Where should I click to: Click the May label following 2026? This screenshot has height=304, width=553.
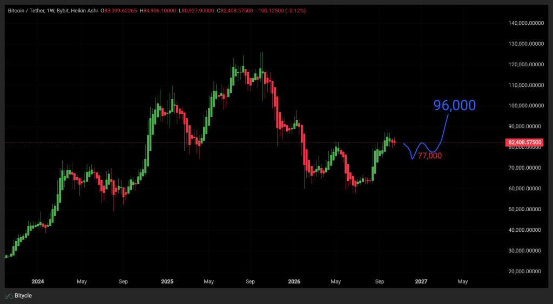click(336, 282)
